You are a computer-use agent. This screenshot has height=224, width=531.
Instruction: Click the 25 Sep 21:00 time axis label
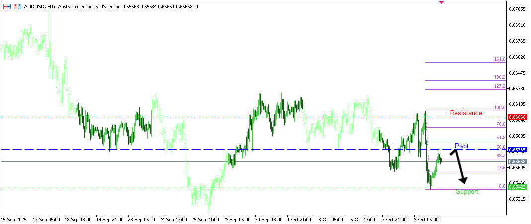206,219
